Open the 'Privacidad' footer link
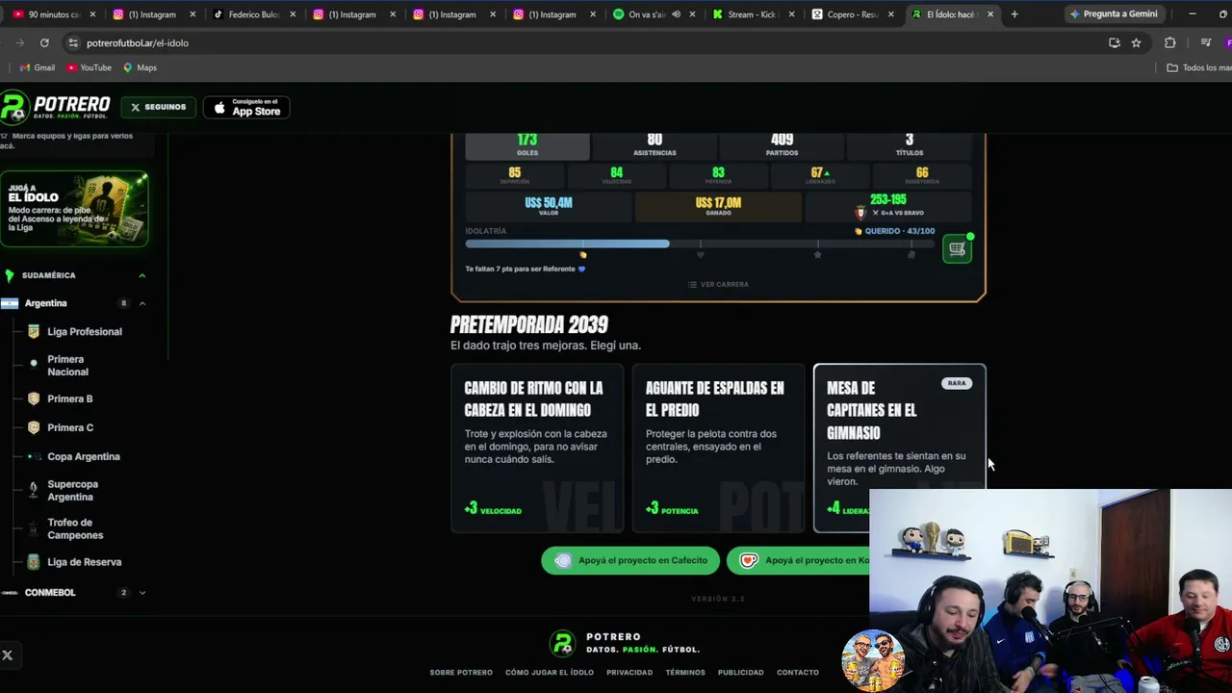The width and height of the screenshot is (1232, 693). point(629,673)
